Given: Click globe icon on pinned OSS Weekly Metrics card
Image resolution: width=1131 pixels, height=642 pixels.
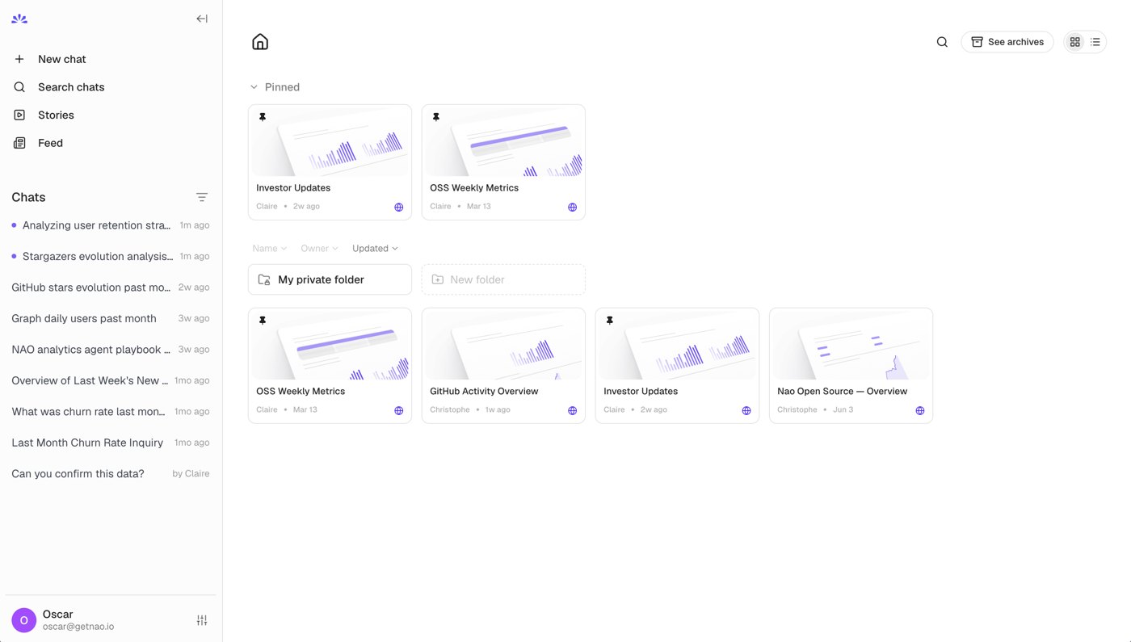Looking at the screenshot, I should [x=573, y=208].
